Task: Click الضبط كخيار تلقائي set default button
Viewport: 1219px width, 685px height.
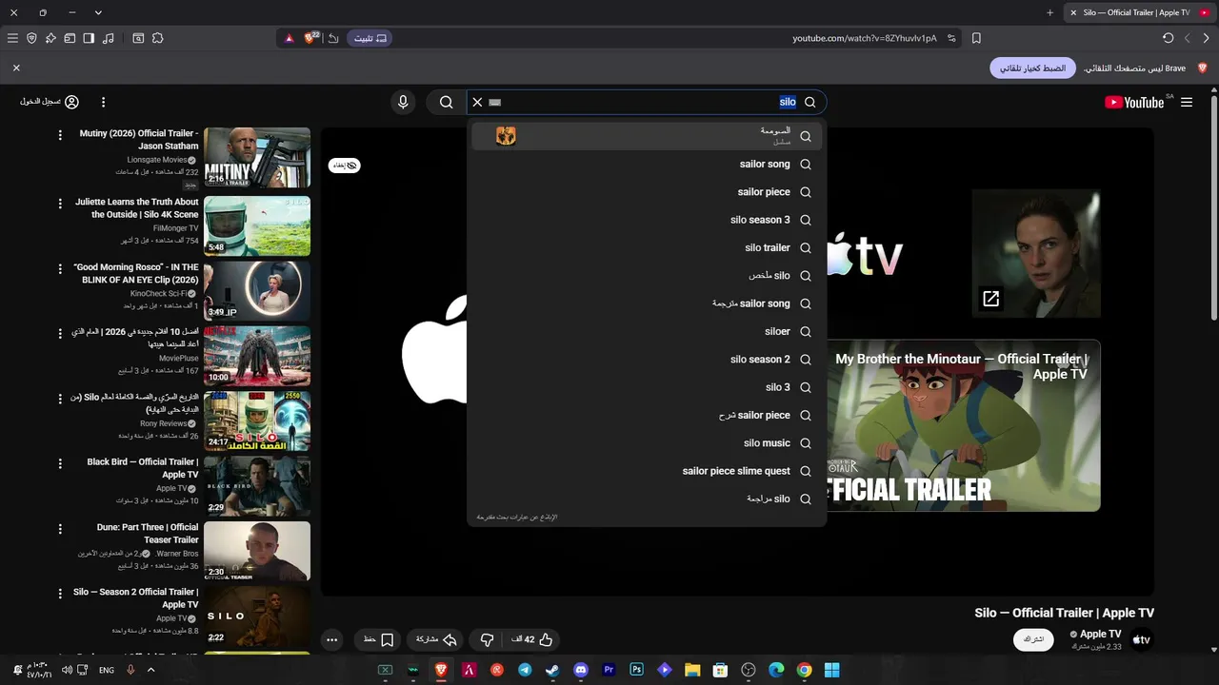Action: 1032,68
